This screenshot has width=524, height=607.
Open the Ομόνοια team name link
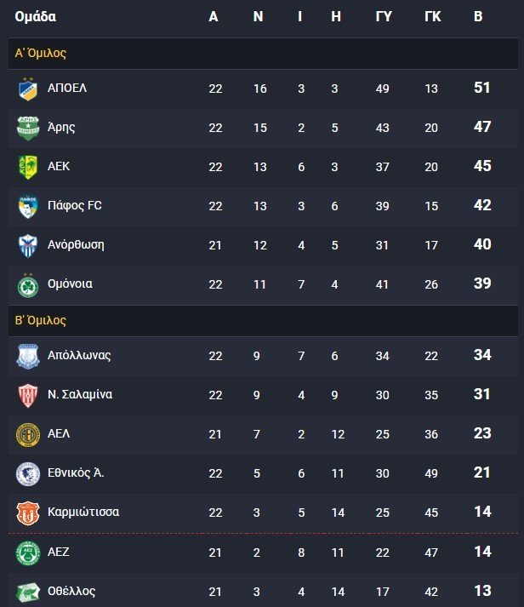[70, 283]
